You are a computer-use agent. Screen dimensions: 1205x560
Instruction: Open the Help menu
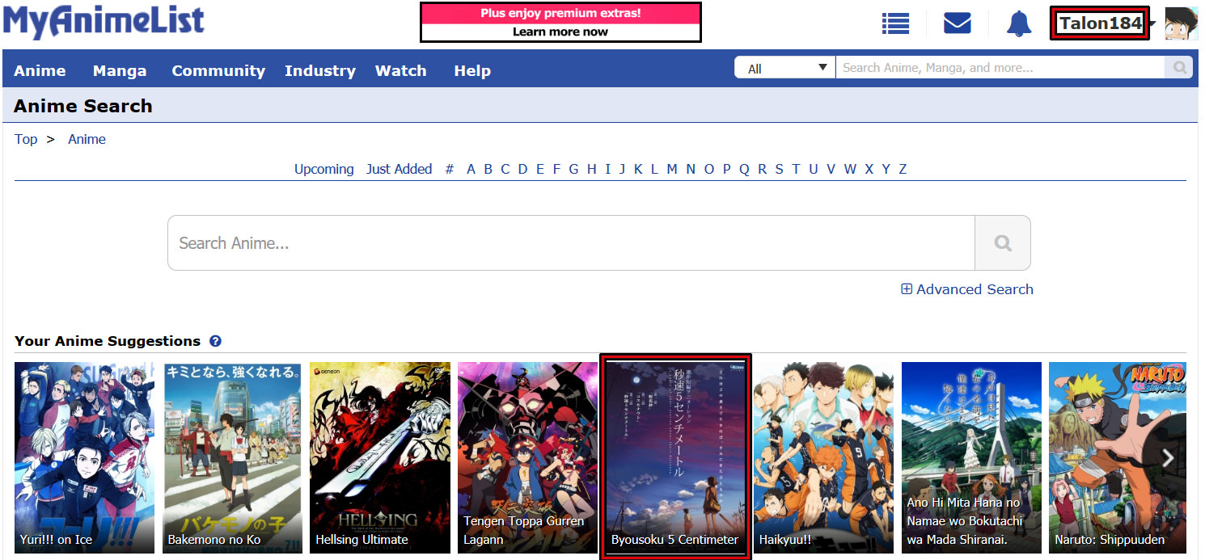coord(472,70)
